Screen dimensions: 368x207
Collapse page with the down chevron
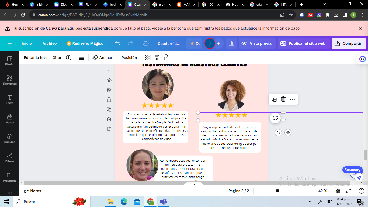point(109,71)
